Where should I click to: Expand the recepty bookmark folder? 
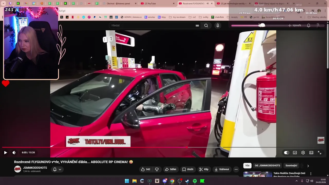(x=232, y=17)
